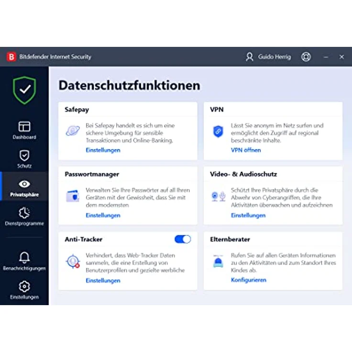Open the support lifebuoy icon in title bar
The height and width of the screenshot is (352, 352).
(x=306, y=57)
